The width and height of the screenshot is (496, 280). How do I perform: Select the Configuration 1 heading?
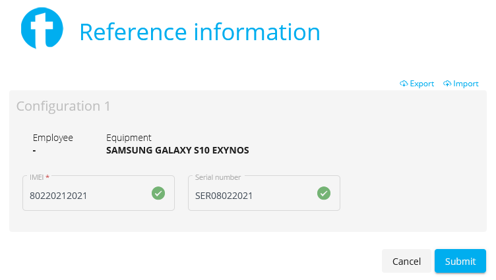tap(63, 106)
